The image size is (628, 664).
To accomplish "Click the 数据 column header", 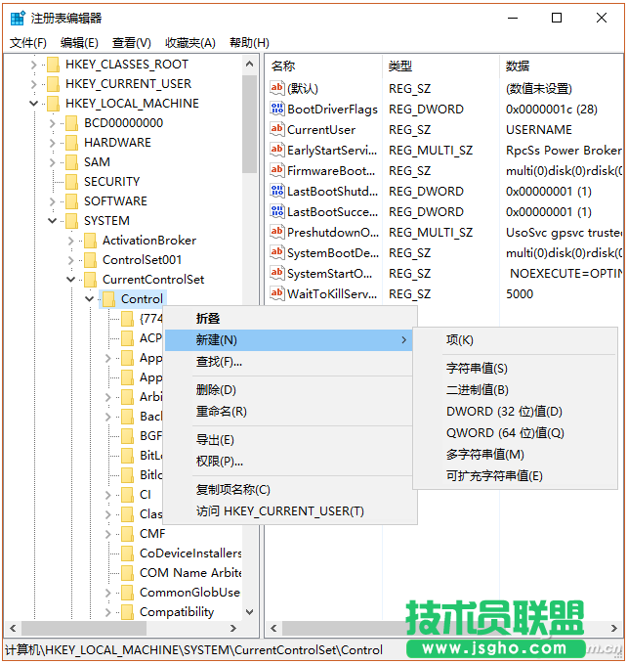I will point(562,66).
